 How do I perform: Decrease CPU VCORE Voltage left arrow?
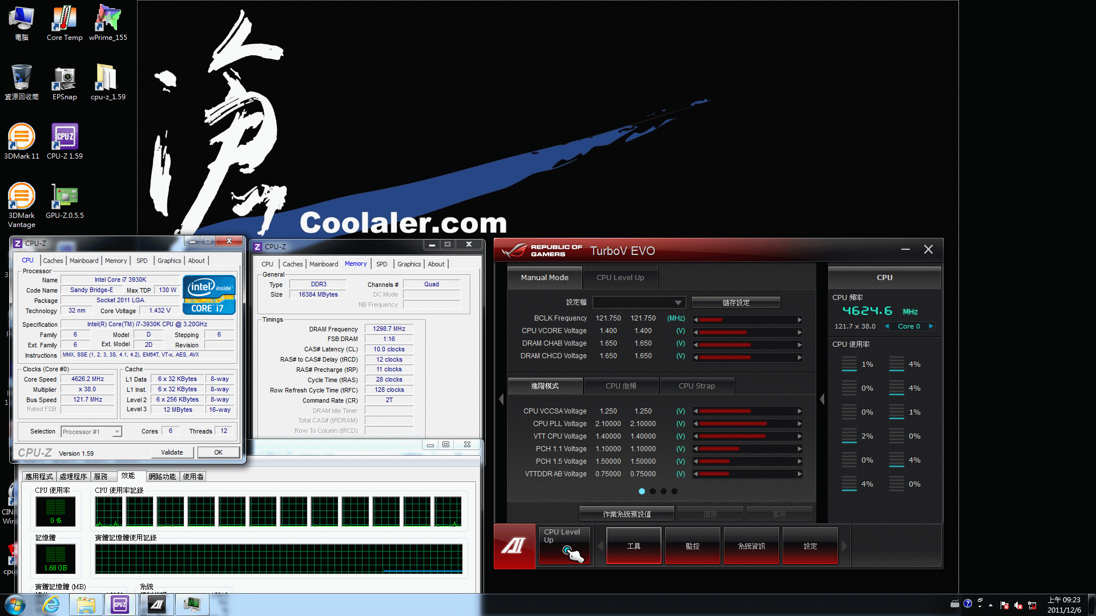click(695, 332)
